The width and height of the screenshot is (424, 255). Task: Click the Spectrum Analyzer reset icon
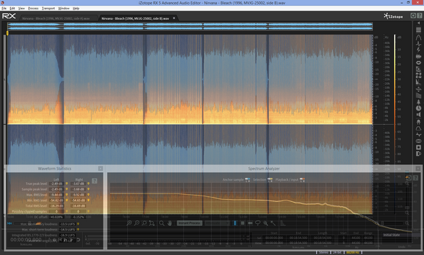(408, 178)
